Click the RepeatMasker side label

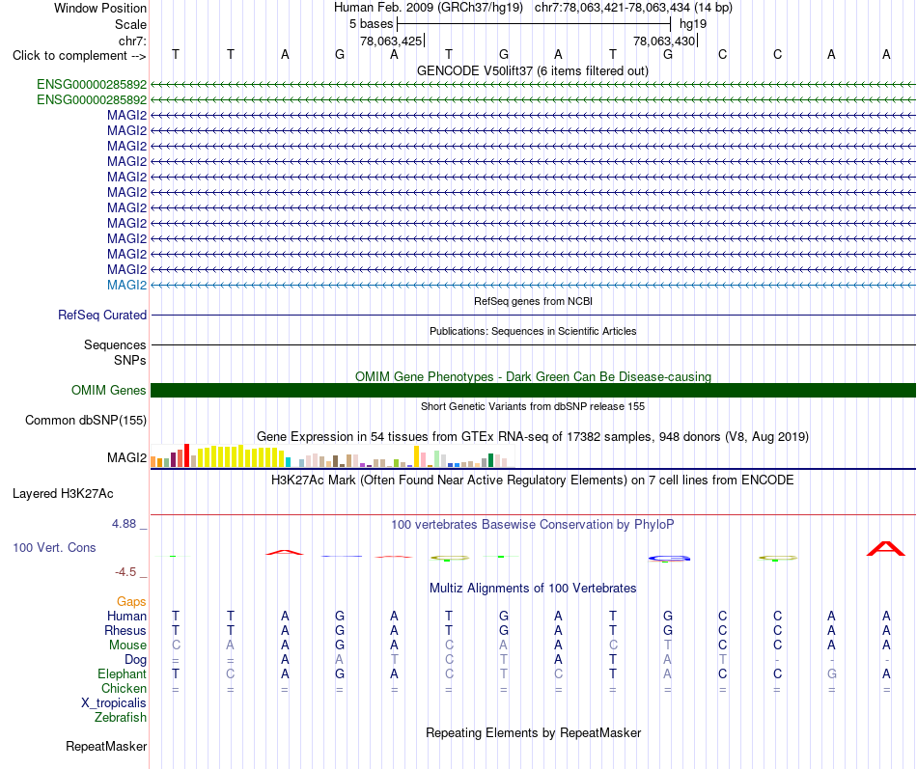[106, 746]
